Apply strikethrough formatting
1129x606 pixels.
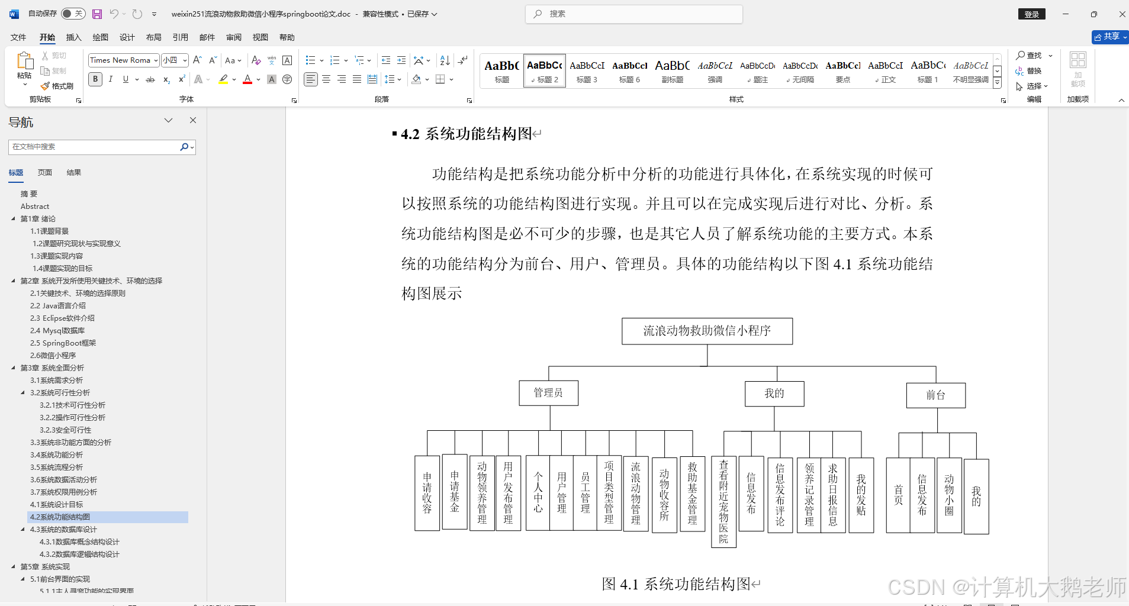(150, 79)
